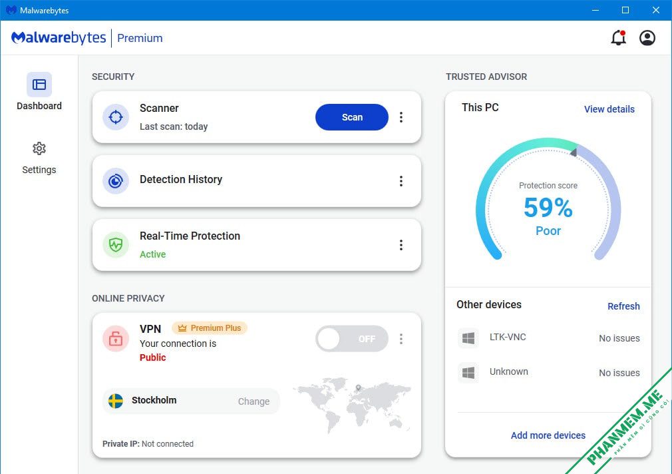The image size is (672, 474).
Task: Click the green Active status text
Action: pyautogui.click(x=152, y=254)
